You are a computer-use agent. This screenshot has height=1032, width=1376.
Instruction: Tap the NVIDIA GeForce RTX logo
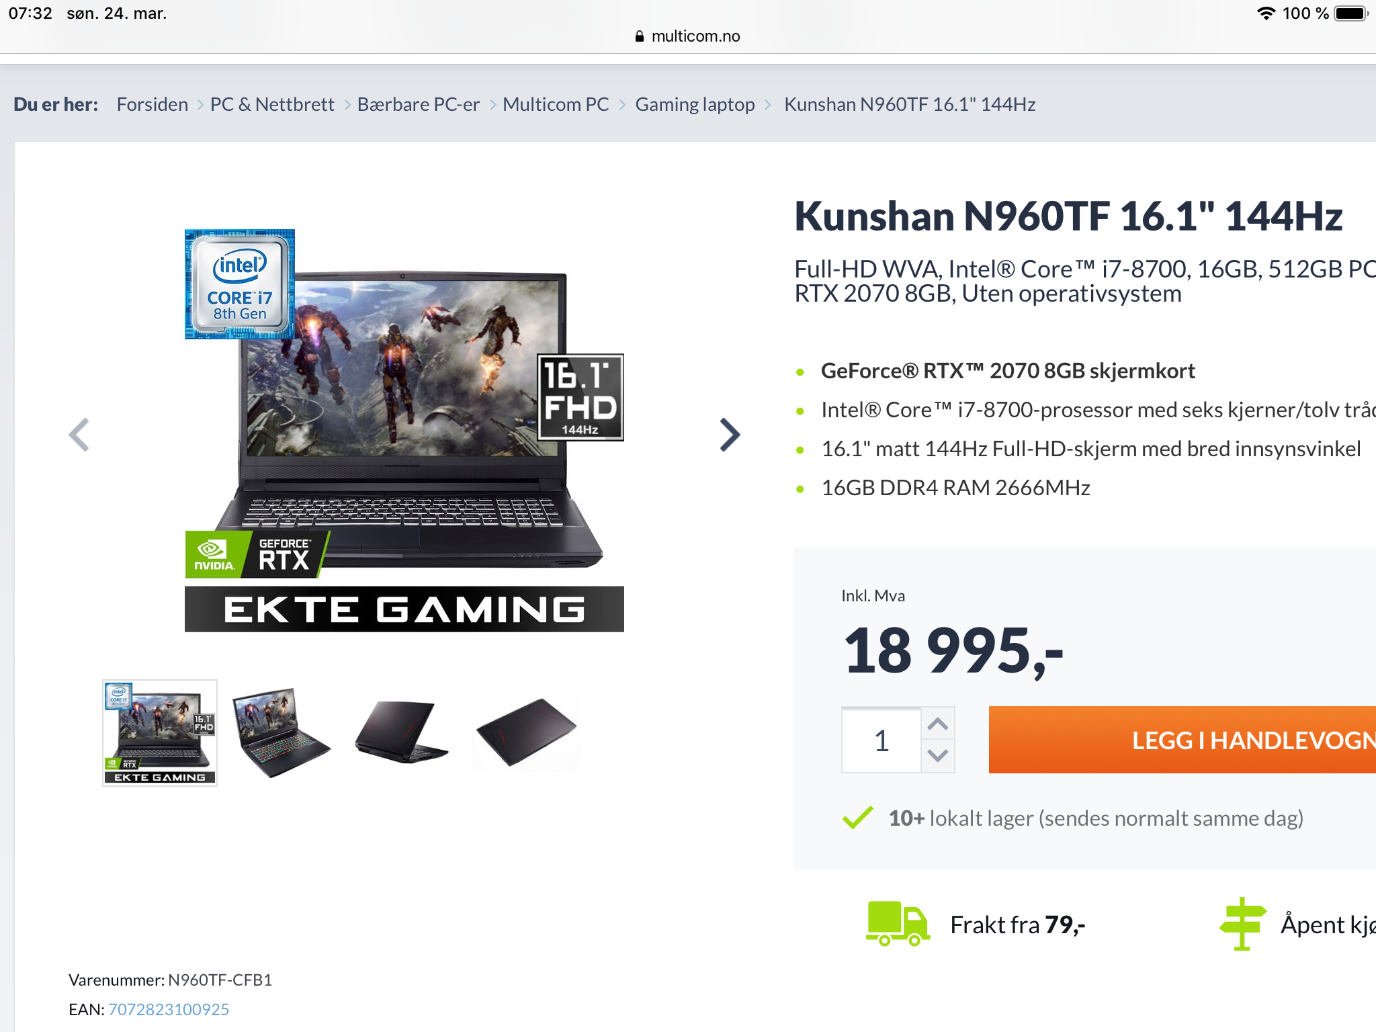click(x=257, y=554)
